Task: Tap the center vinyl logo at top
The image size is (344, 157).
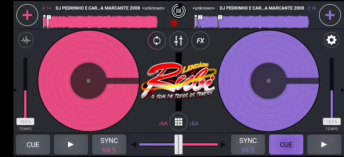Action: tap(179, 11)
